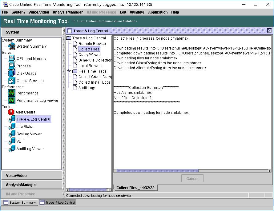The width and height of the screenshot is (274, 211).
Task: Open the AnalysisManager menu
Action: tap(68, 12)
